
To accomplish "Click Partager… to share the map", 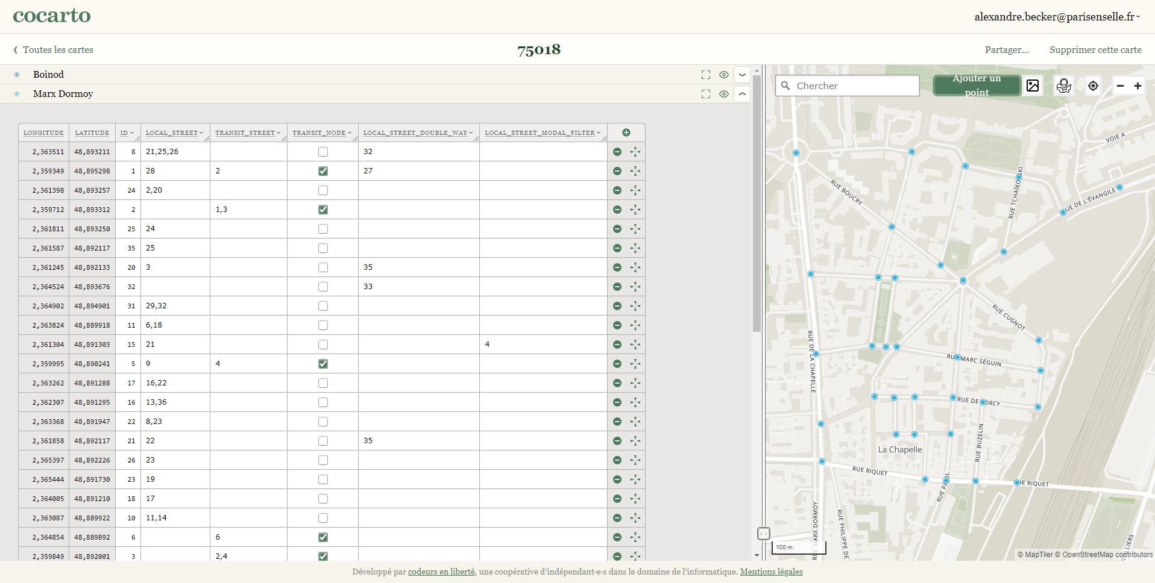I will pyautogui.click(x=1007, y=50).
